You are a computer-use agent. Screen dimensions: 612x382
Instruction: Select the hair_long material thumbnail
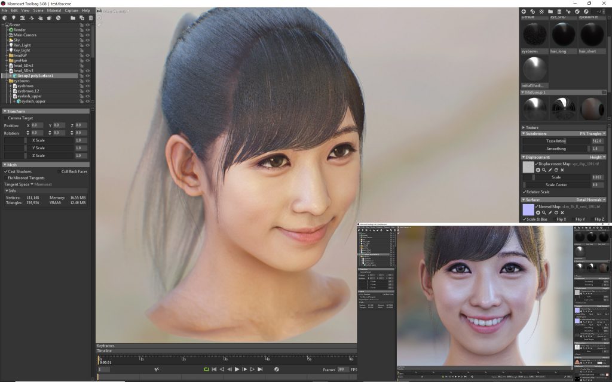click(563, 35)
